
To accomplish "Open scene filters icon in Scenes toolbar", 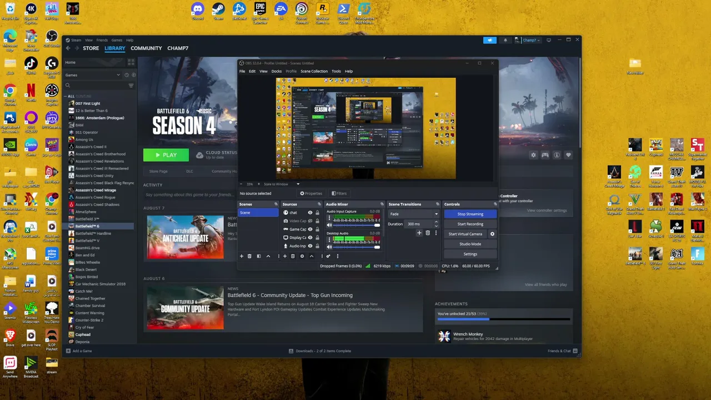I will coord(258,256).
